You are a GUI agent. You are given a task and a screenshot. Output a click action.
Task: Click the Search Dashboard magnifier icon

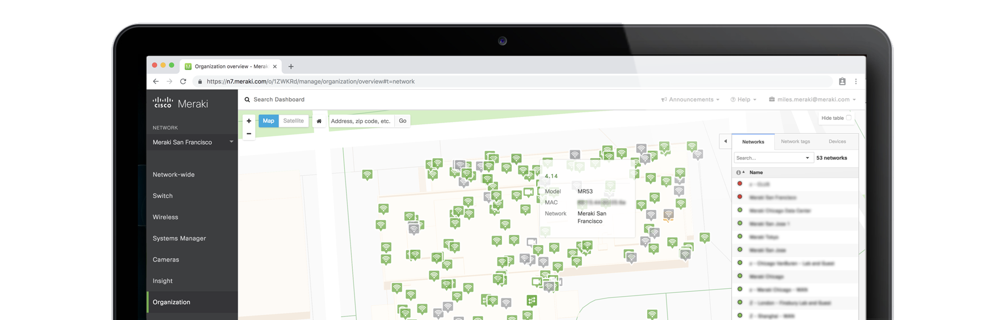pos(247,100)
